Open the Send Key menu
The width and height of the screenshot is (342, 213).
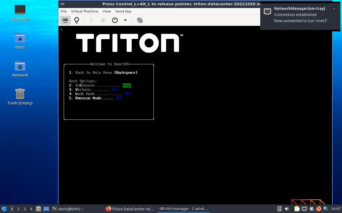pyautogui.click(x=123, y=11)
